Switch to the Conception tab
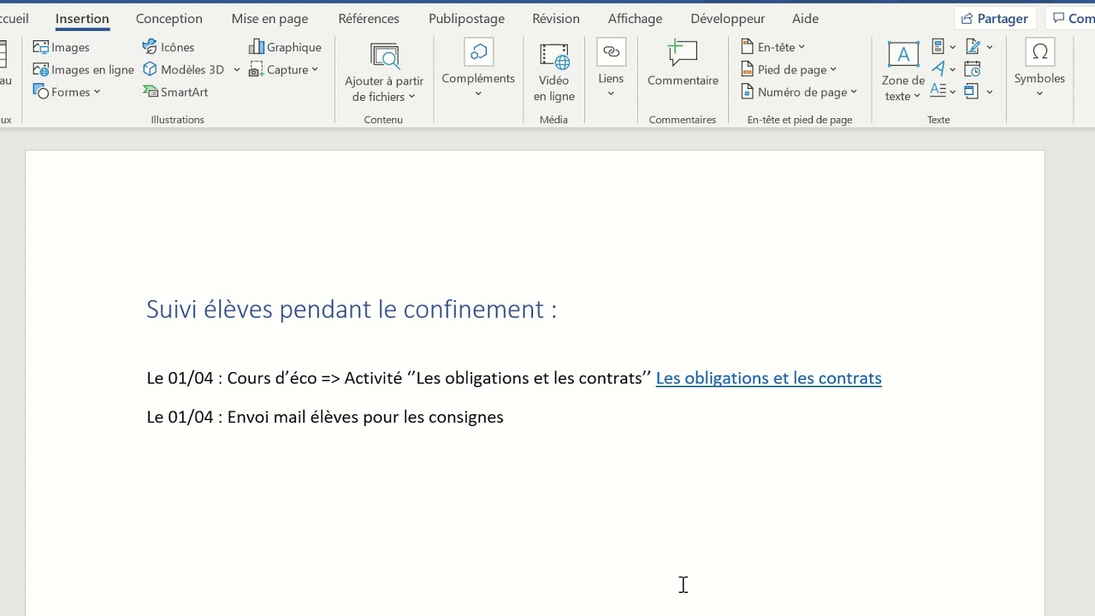Image resolution: width=1095 pixels, height=616 pixels. pyautogui.click(x=169, y=18)
